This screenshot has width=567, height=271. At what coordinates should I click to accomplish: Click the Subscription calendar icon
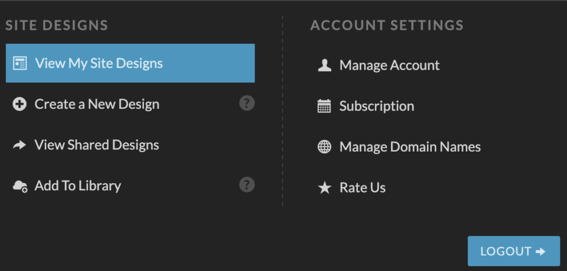[x=324, y=106]
